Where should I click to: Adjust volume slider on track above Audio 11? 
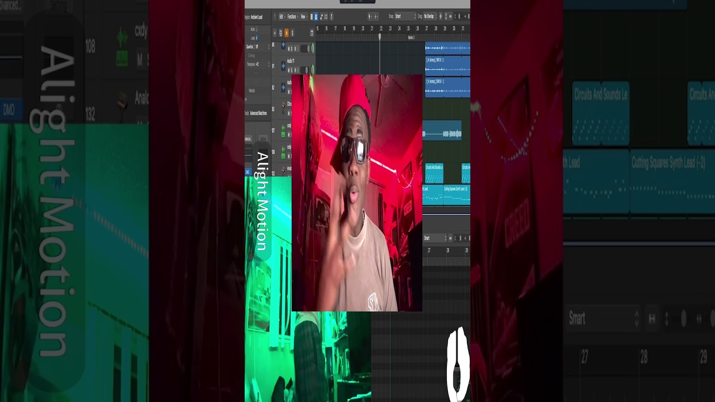tap(305, 49)
